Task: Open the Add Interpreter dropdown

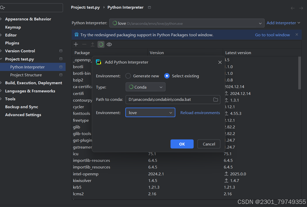Action: click(x=283, y=23)
